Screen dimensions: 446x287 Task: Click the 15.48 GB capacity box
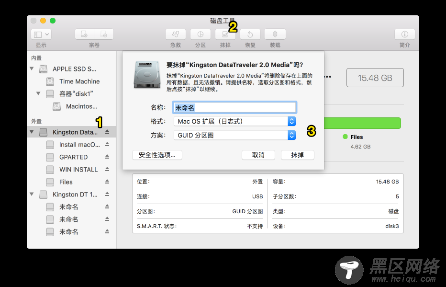pyautogui.click(x=375, y=78)
